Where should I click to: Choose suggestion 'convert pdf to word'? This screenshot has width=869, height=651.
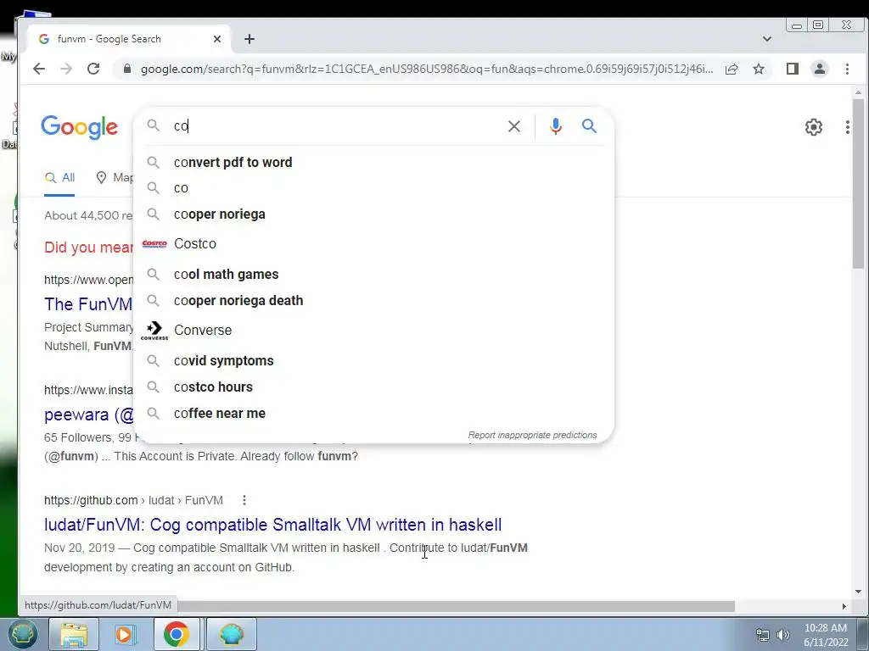pos(374,162)
